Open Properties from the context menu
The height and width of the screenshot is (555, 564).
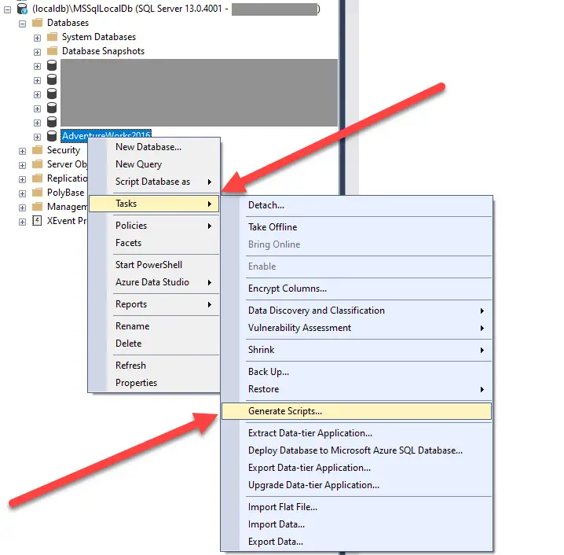136,383
